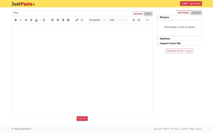Open the footer Cookies link
Image resolution: width=213 pixels, height=133 pixels.
(x=184, y=129)
